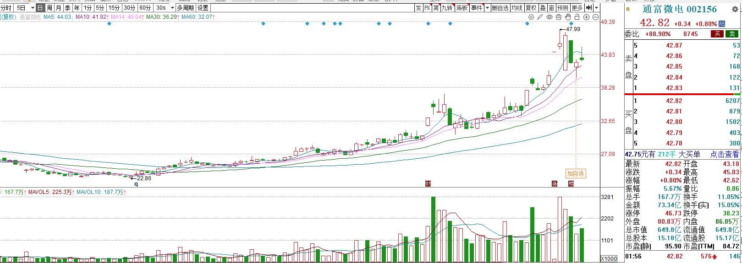Click the orange R marker by stock name
The width and height of the screenshot is (742, 263).
coord(628,9)
